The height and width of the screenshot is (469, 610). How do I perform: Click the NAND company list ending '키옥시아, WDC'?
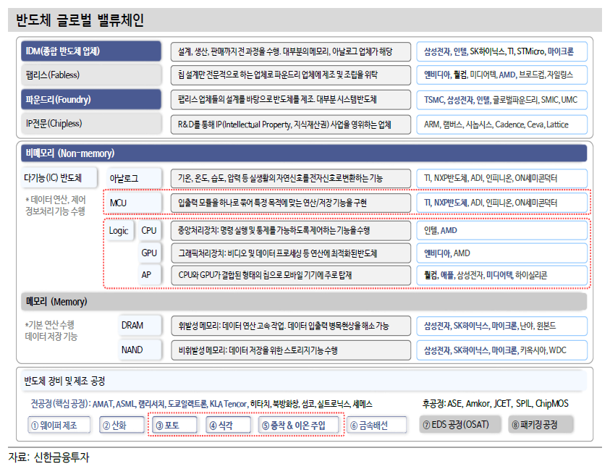(502, 350)
